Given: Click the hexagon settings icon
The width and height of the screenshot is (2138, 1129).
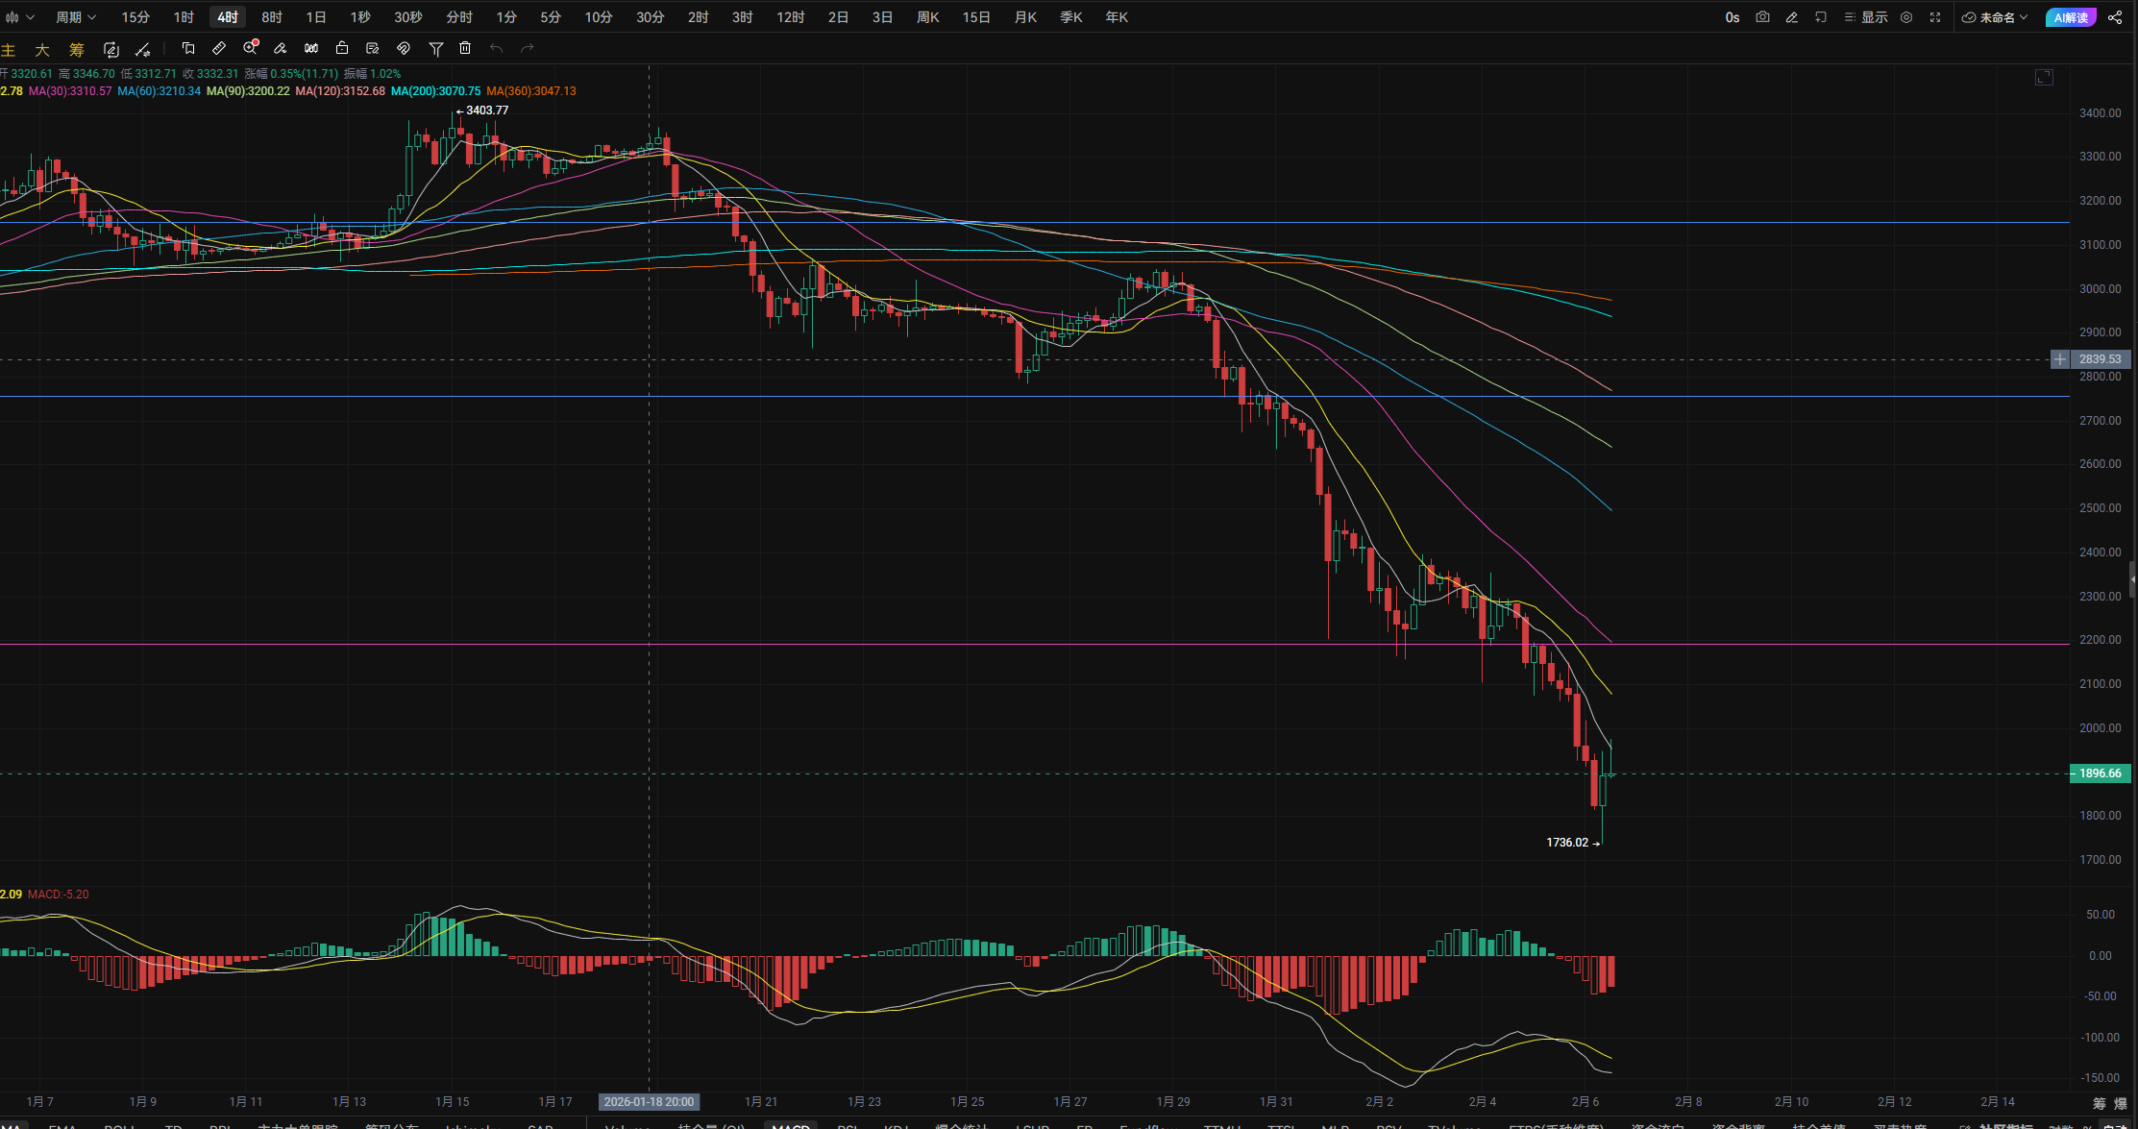Looking at the screenshot, I should click(x=1906, y=17).
